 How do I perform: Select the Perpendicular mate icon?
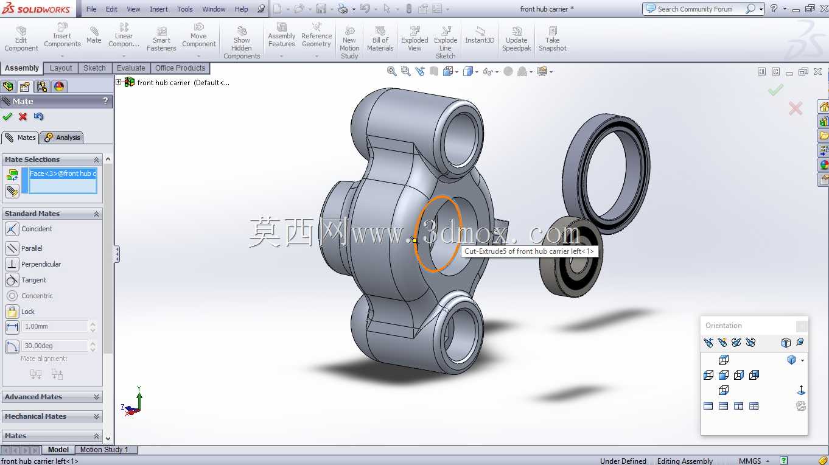tap(12, 264)
